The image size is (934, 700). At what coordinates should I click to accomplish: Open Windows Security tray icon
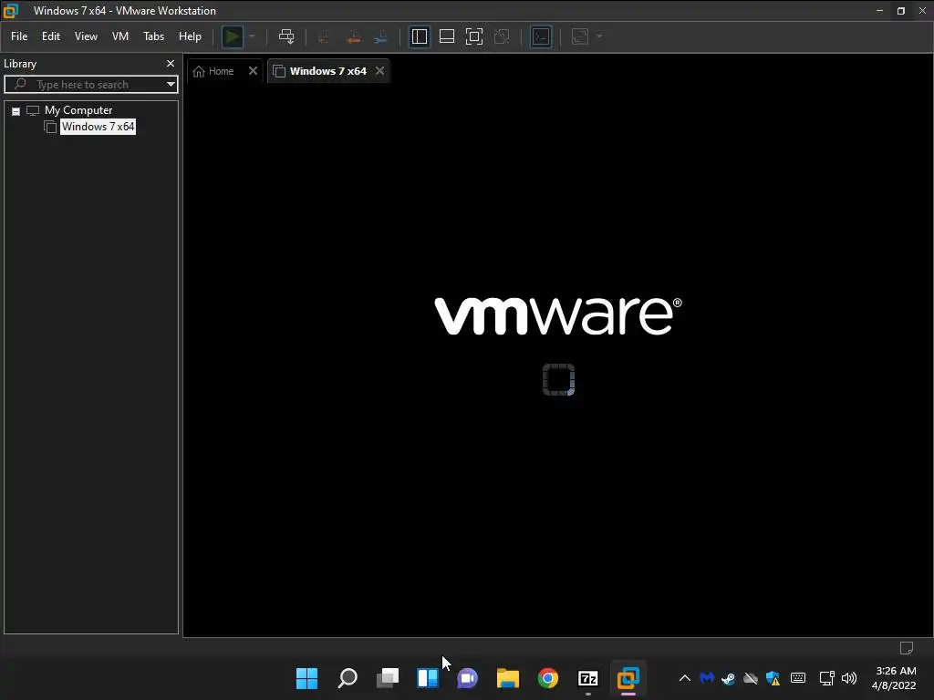[773, 678]
